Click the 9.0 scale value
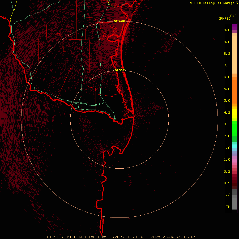Viewport: 239px width, 239px height. click(x=227, y=42)
